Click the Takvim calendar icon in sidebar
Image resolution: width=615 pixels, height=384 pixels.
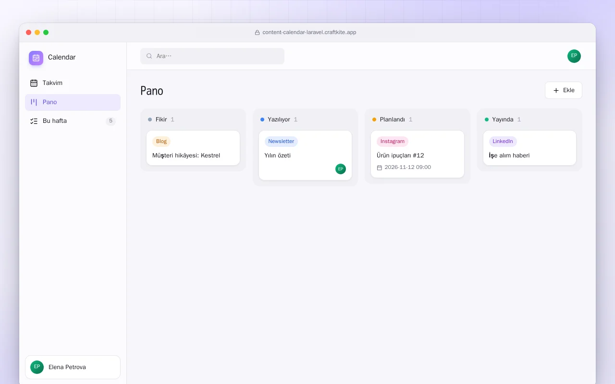coord(34,83)
